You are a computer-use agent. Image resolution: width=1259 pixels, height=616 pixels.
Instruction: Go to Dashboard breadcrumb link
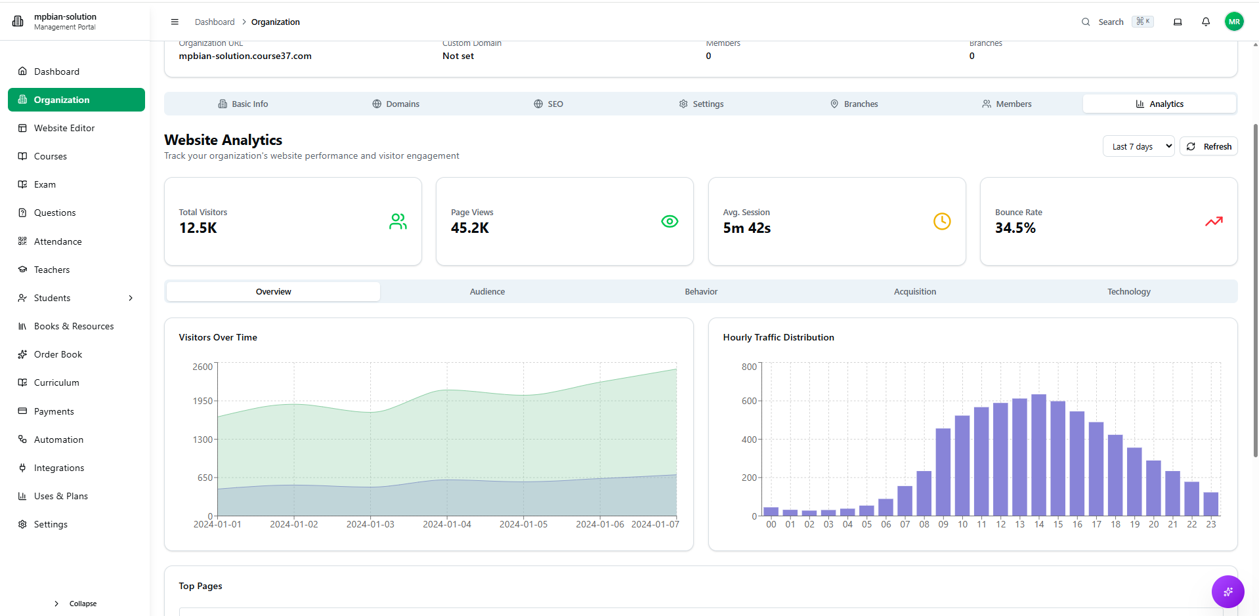[x=215, y=22]
